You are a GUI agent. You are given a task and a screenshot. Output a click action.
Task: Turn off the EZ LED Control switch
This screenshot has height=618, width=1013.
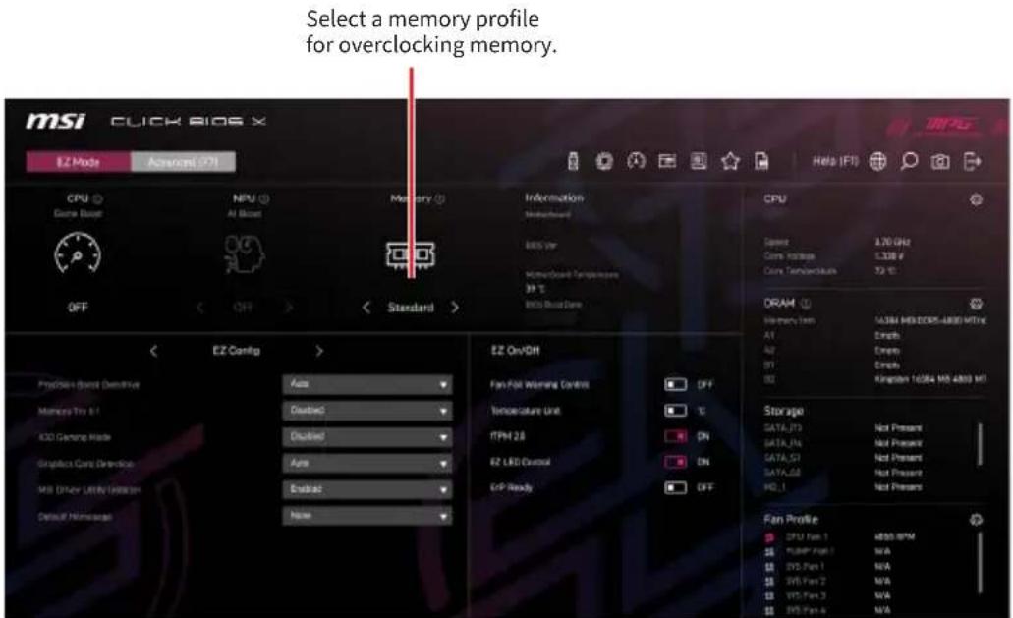(x=676, y=462)
